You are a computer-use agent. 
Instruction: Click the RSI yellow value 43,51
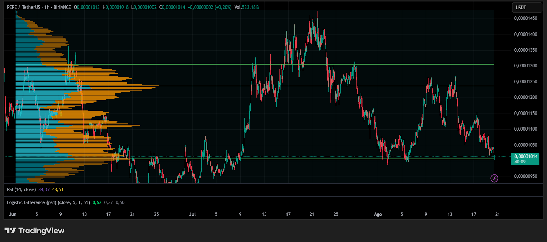[58, 189]
